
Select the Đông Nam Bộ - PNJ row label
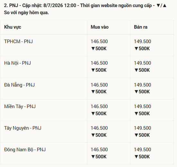(25, 150)
